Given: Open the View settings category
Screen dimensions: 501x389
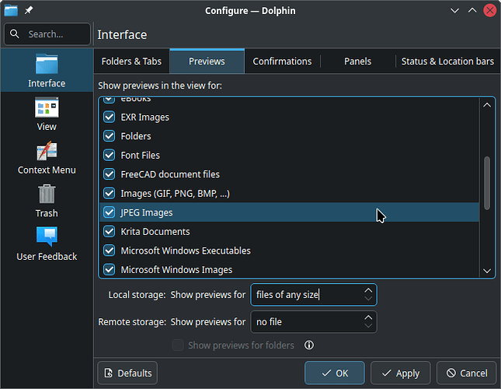Looking at the screenshot, I should 47,114.
